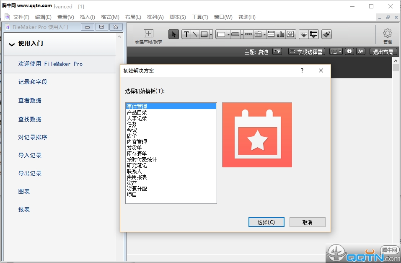Collapse the 使用入门 section chevron
The image size is (401, 263).
12,44
